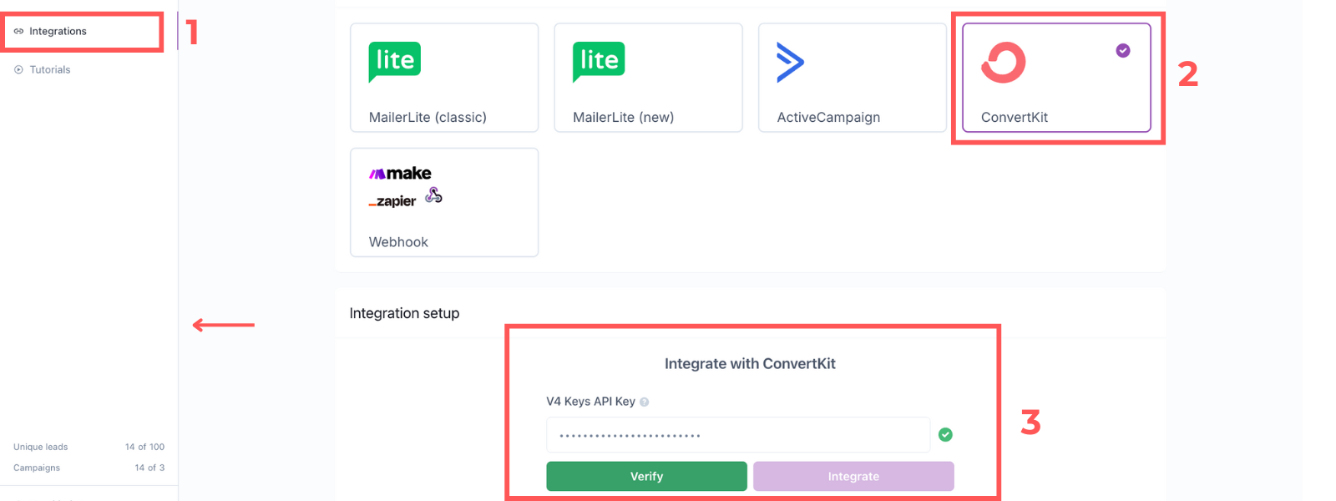Viewport: 1336px width, 501px height.
Task: Click the green verified check icon
Action: (x=945, y=435)
